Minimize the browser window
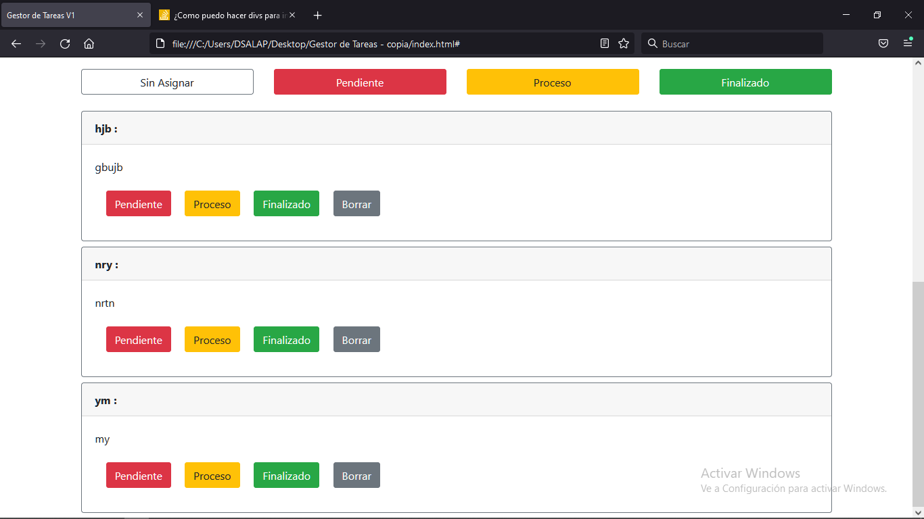Screen dimensions: 924x519 [846, 15]
